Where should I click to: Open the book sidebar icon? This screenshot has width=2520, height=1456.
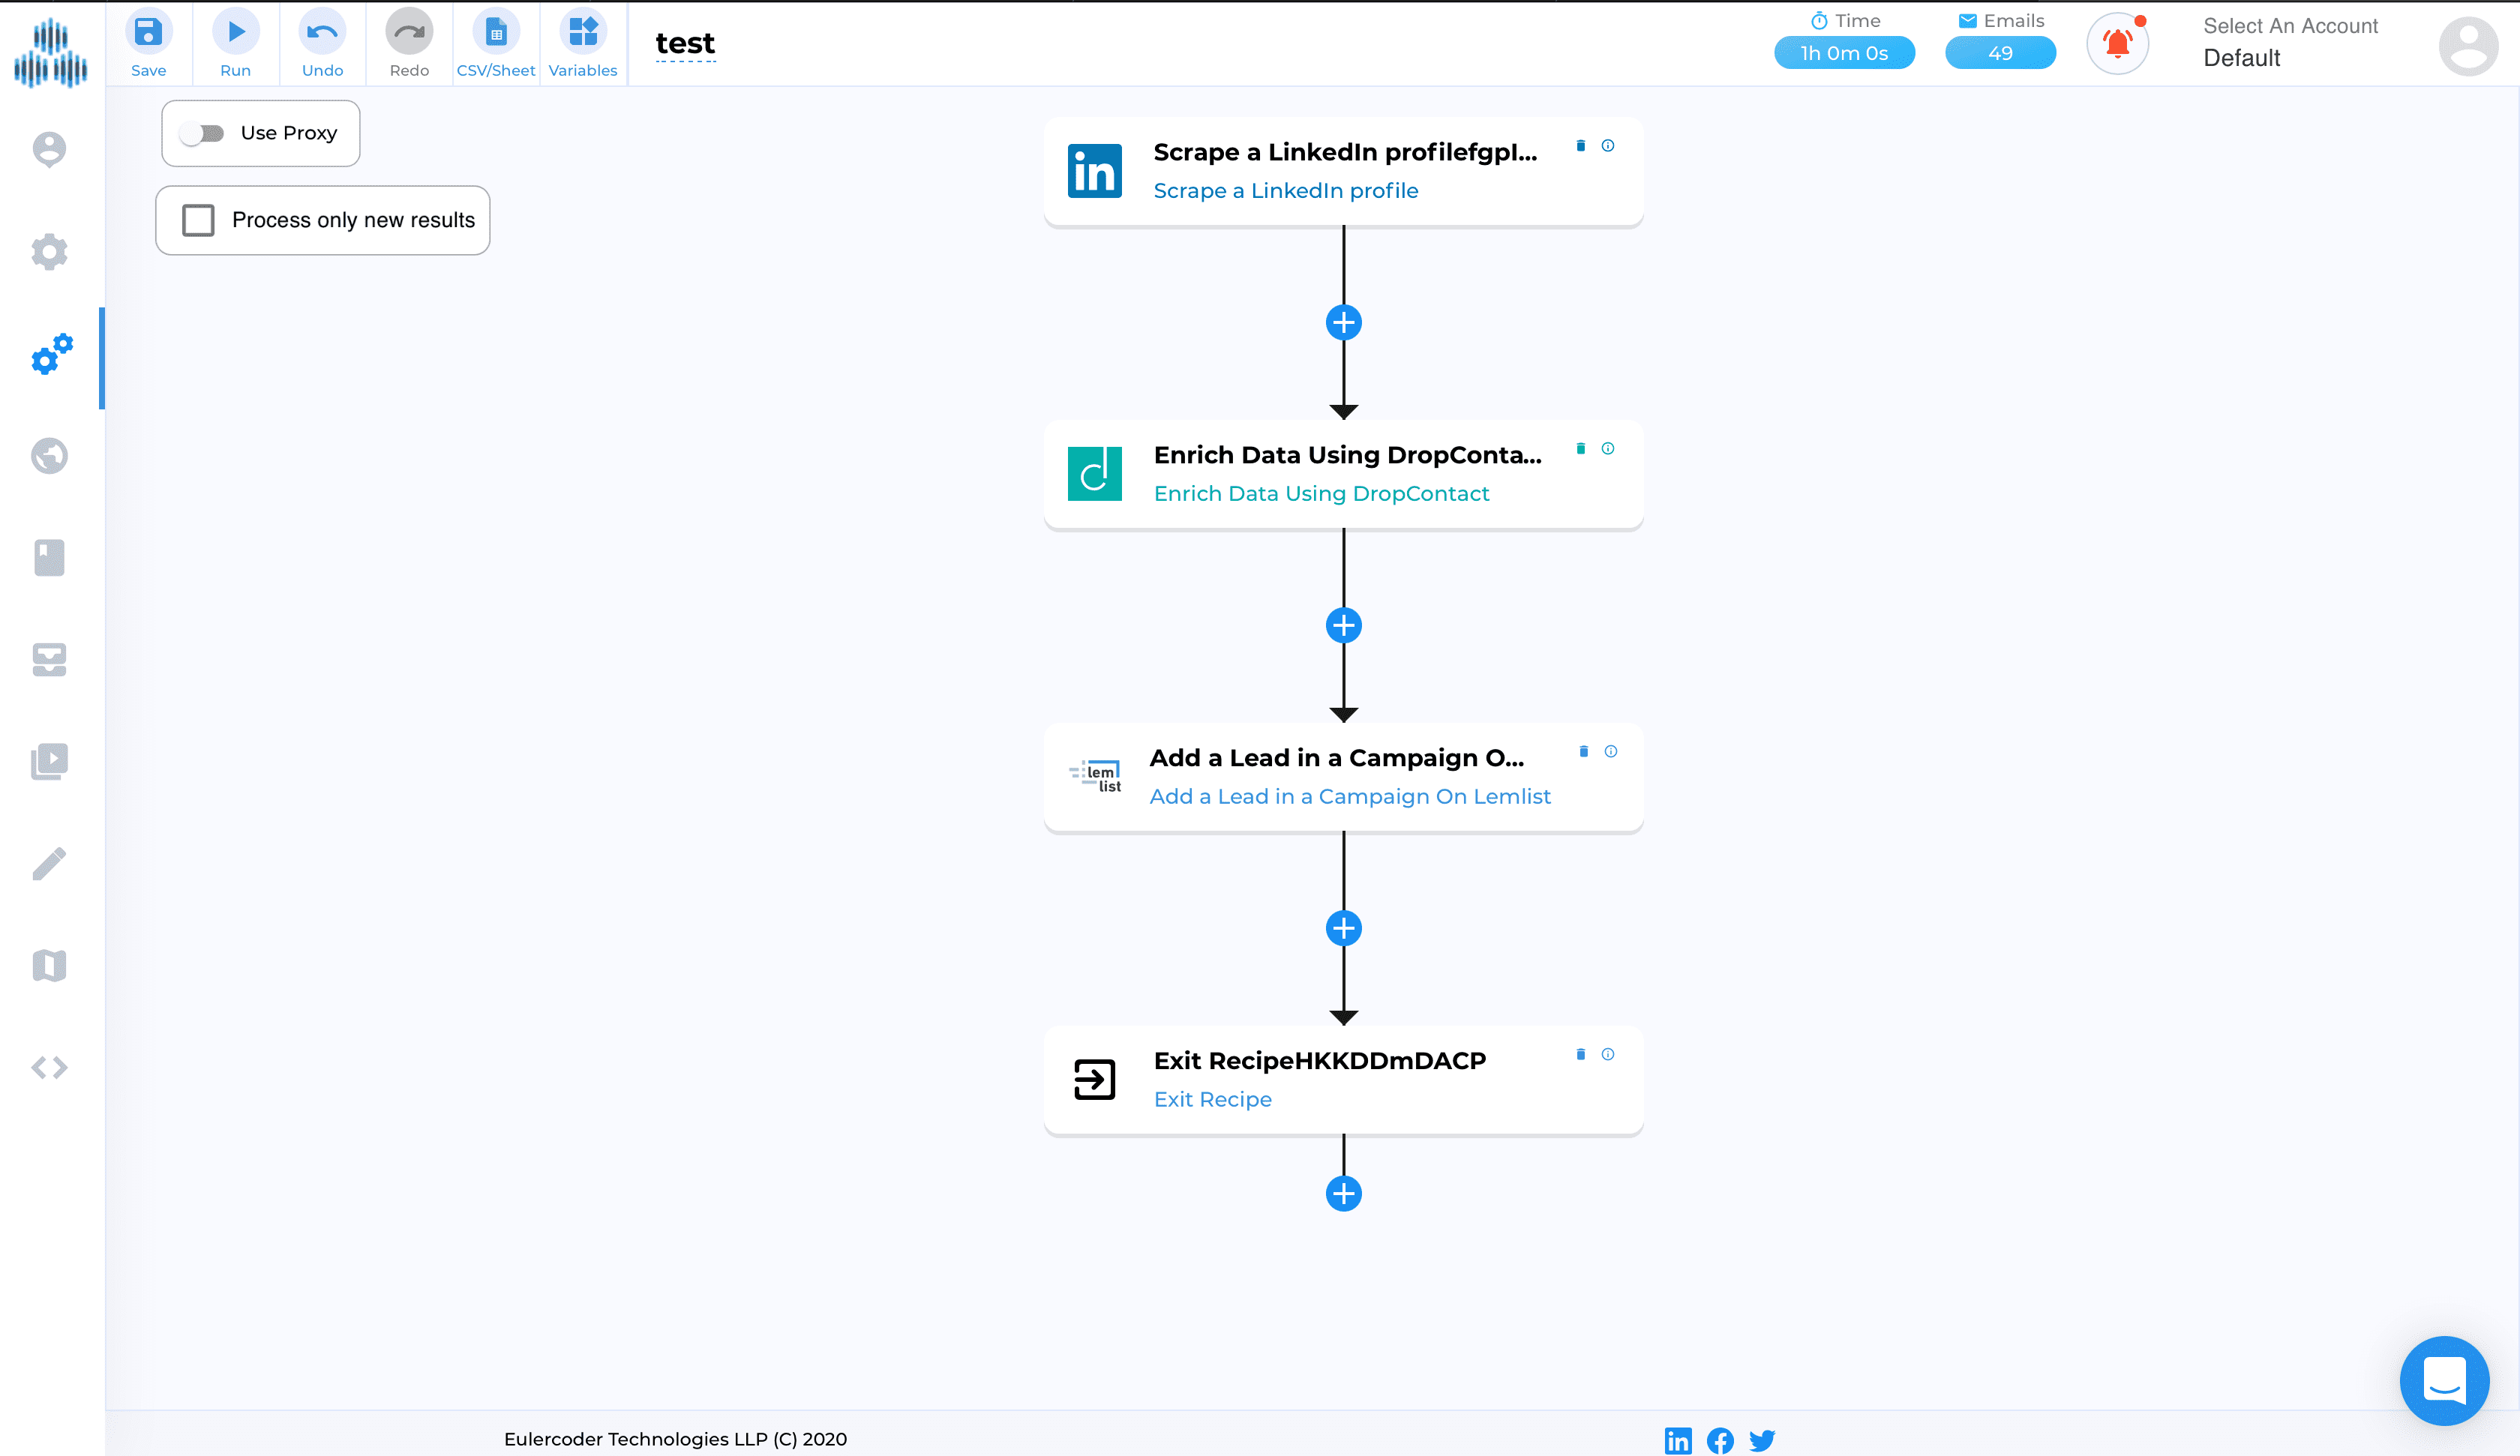[x=49, y=558]
